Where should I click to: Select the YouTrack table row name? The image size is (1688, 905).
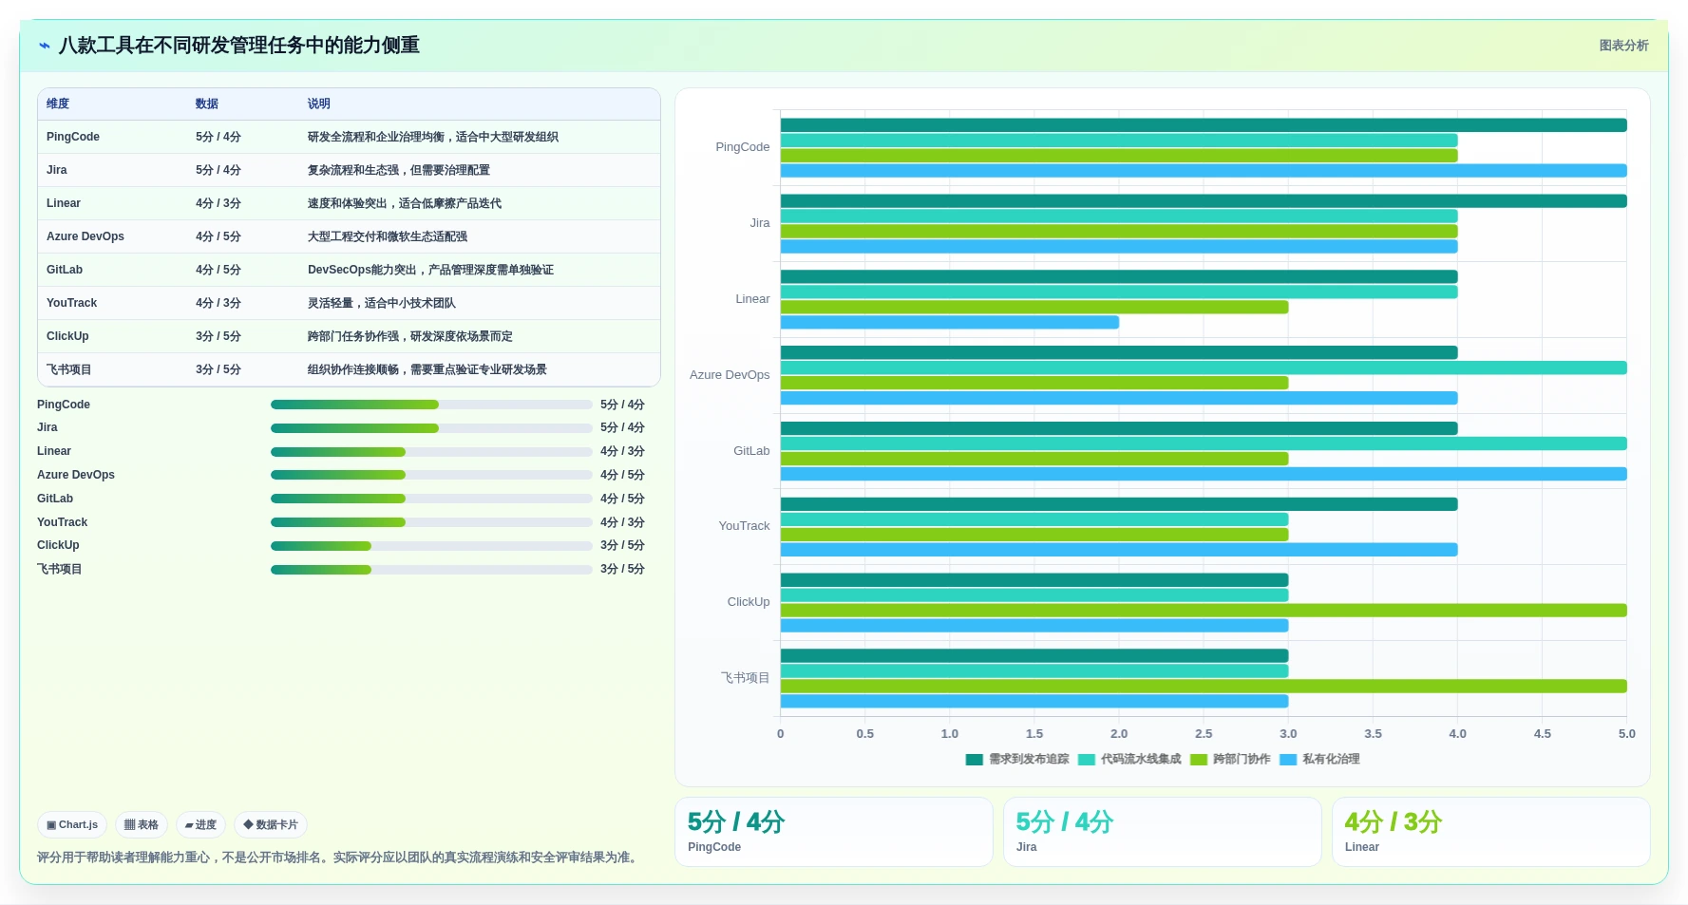click(x=72, y=303)
